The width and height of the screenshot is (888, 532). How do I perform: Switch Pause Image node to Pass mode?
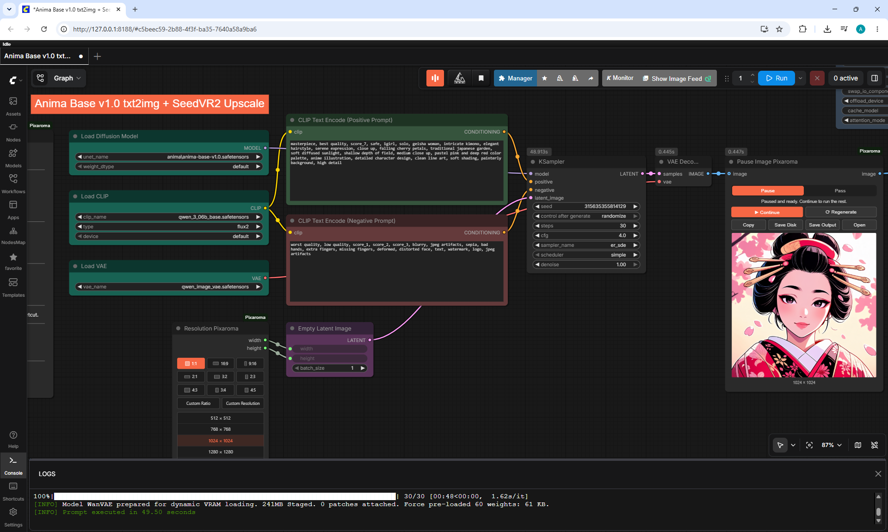[x=840, y=190]
